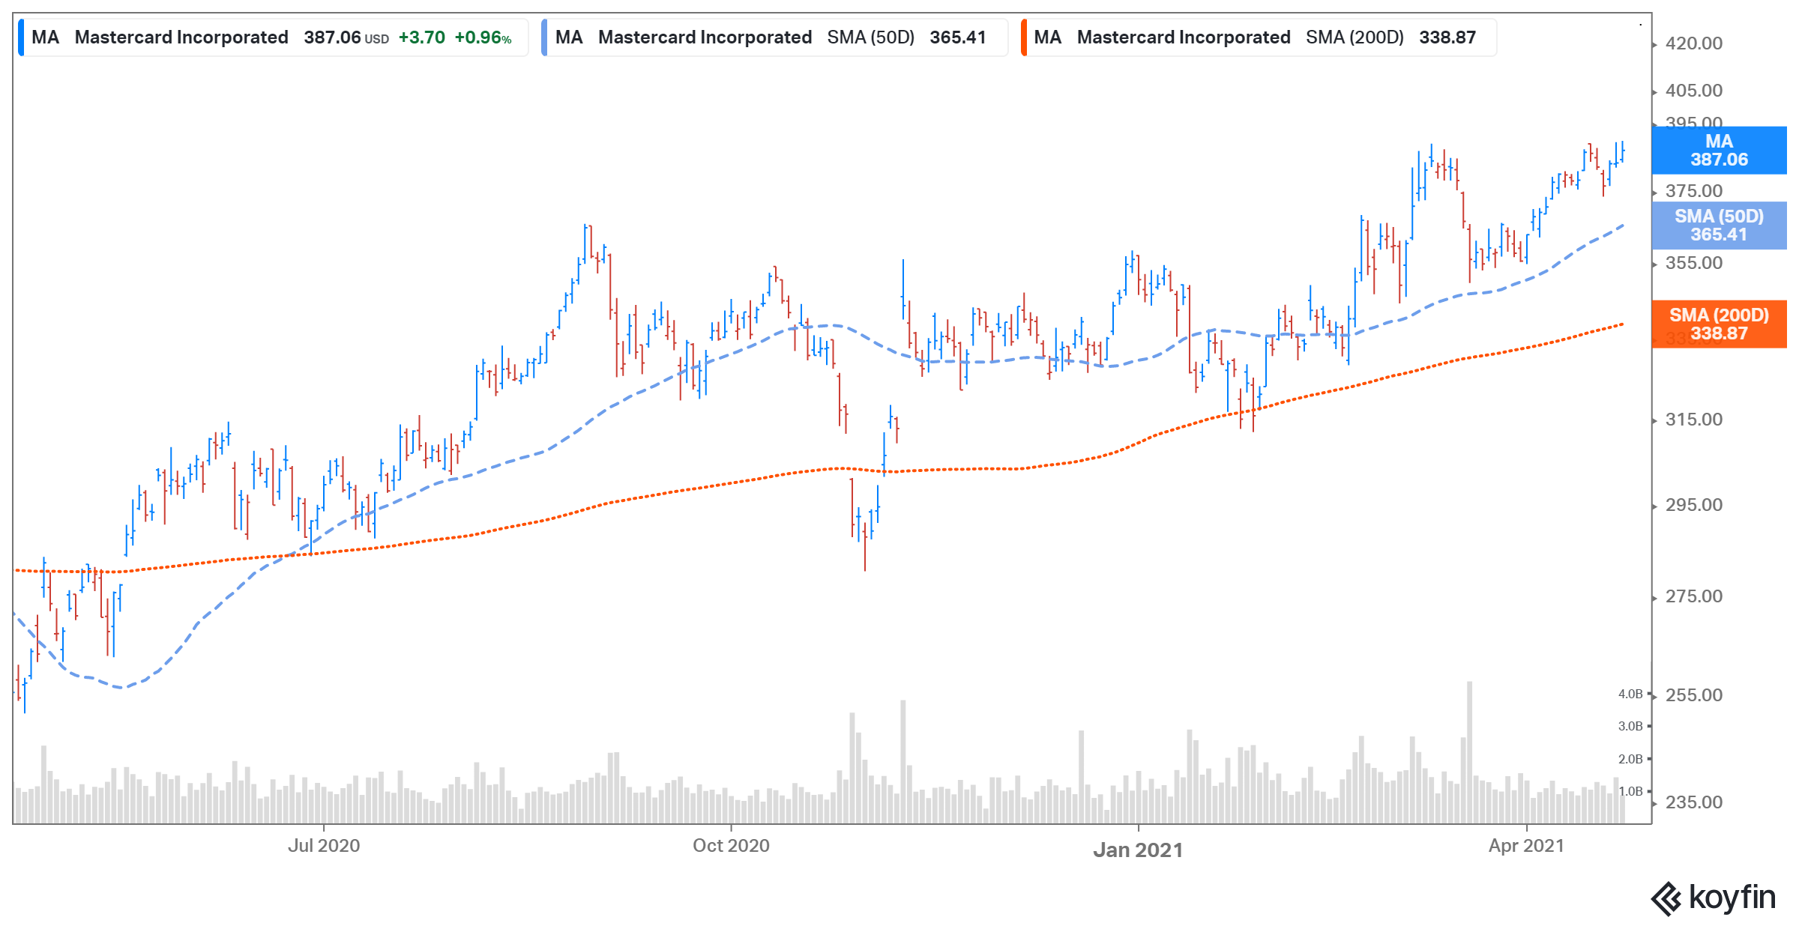Click the 2.0B volume axis label
This screenshot has height=929, width=1799.
click(1630, 759)
